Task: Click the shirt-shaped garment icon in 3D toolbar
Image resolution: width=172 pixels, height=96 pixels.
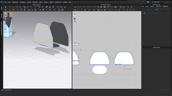Action: tap(47, 7)
